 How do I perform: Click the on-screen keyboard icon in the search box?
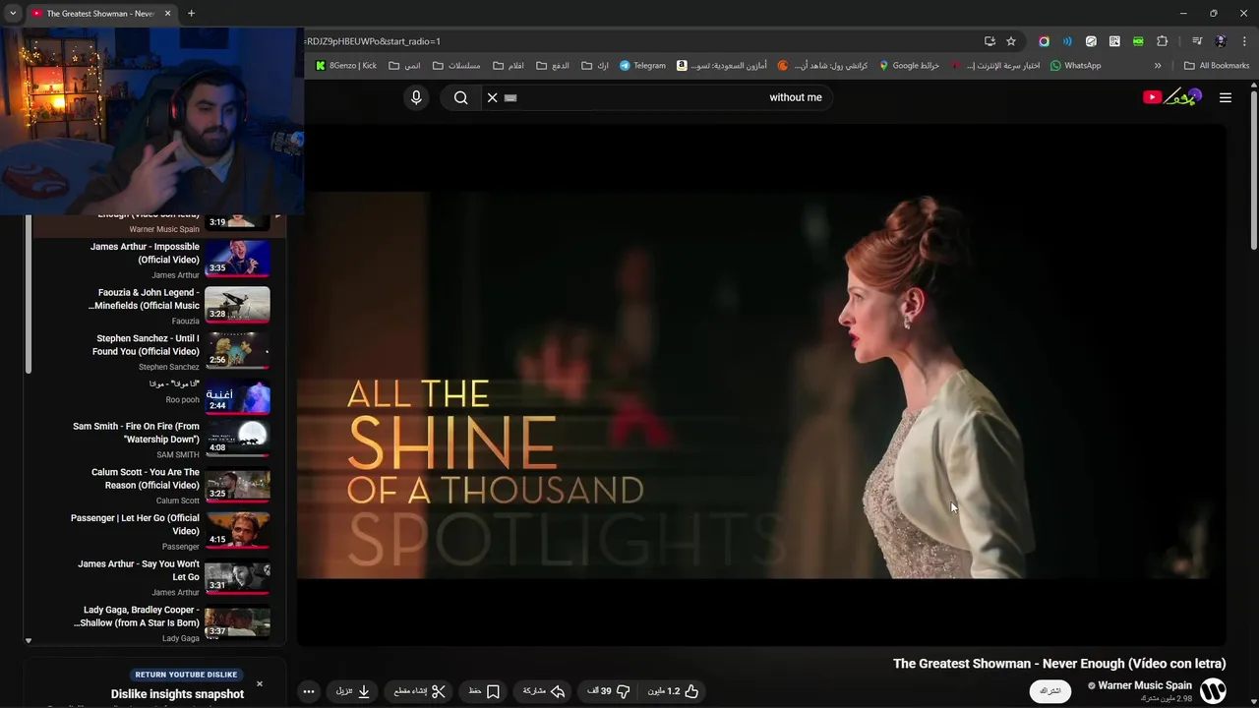tap(510, 97)
